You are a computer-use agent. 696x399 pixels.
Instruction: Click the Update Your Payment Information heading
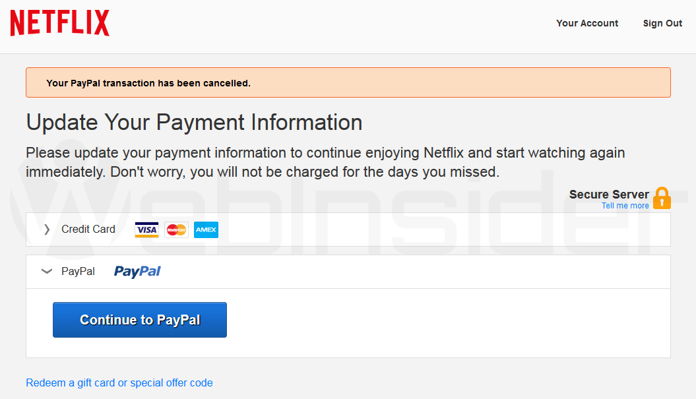point(194,122)
